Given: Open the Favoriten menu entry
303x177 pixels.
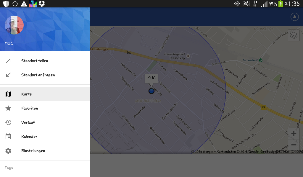Looking at the screenshot, I should (45, 108).
